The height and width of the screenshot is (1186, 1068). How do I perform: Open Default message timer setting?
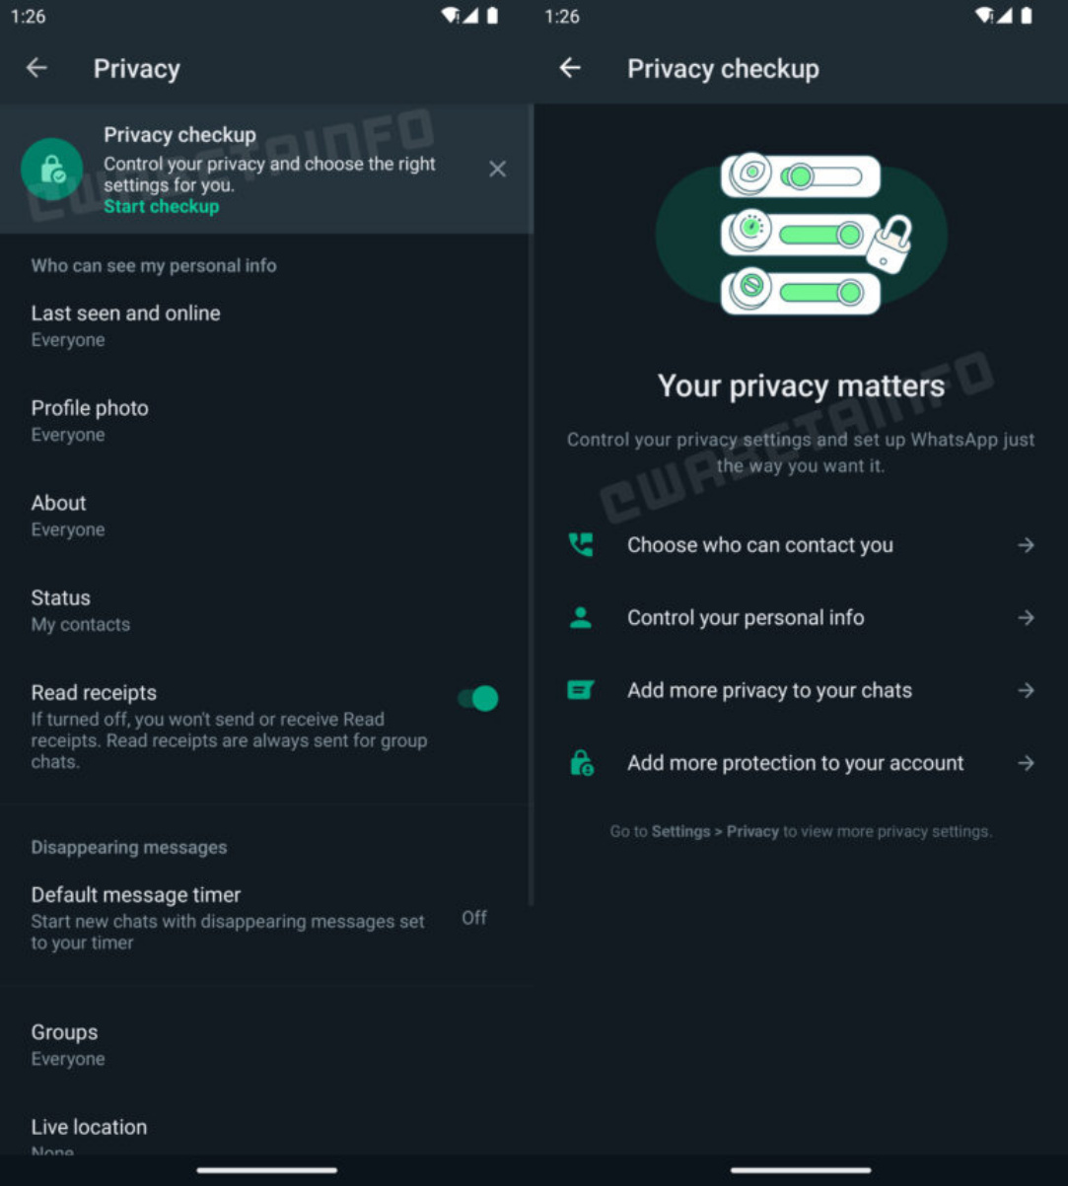[x=136, y=917]
